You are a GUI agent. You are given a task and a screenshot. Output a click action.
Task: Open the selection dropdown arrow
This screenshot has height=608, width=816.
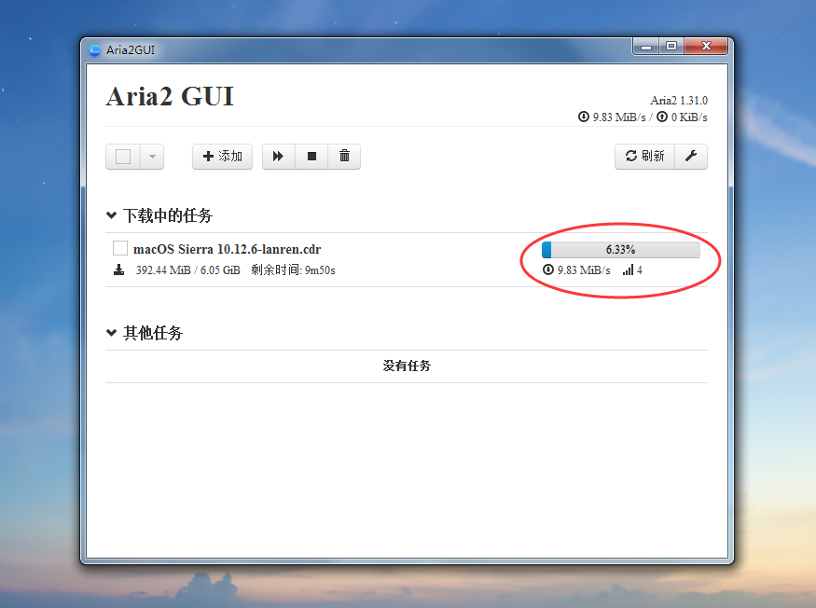tap(153, 156)
